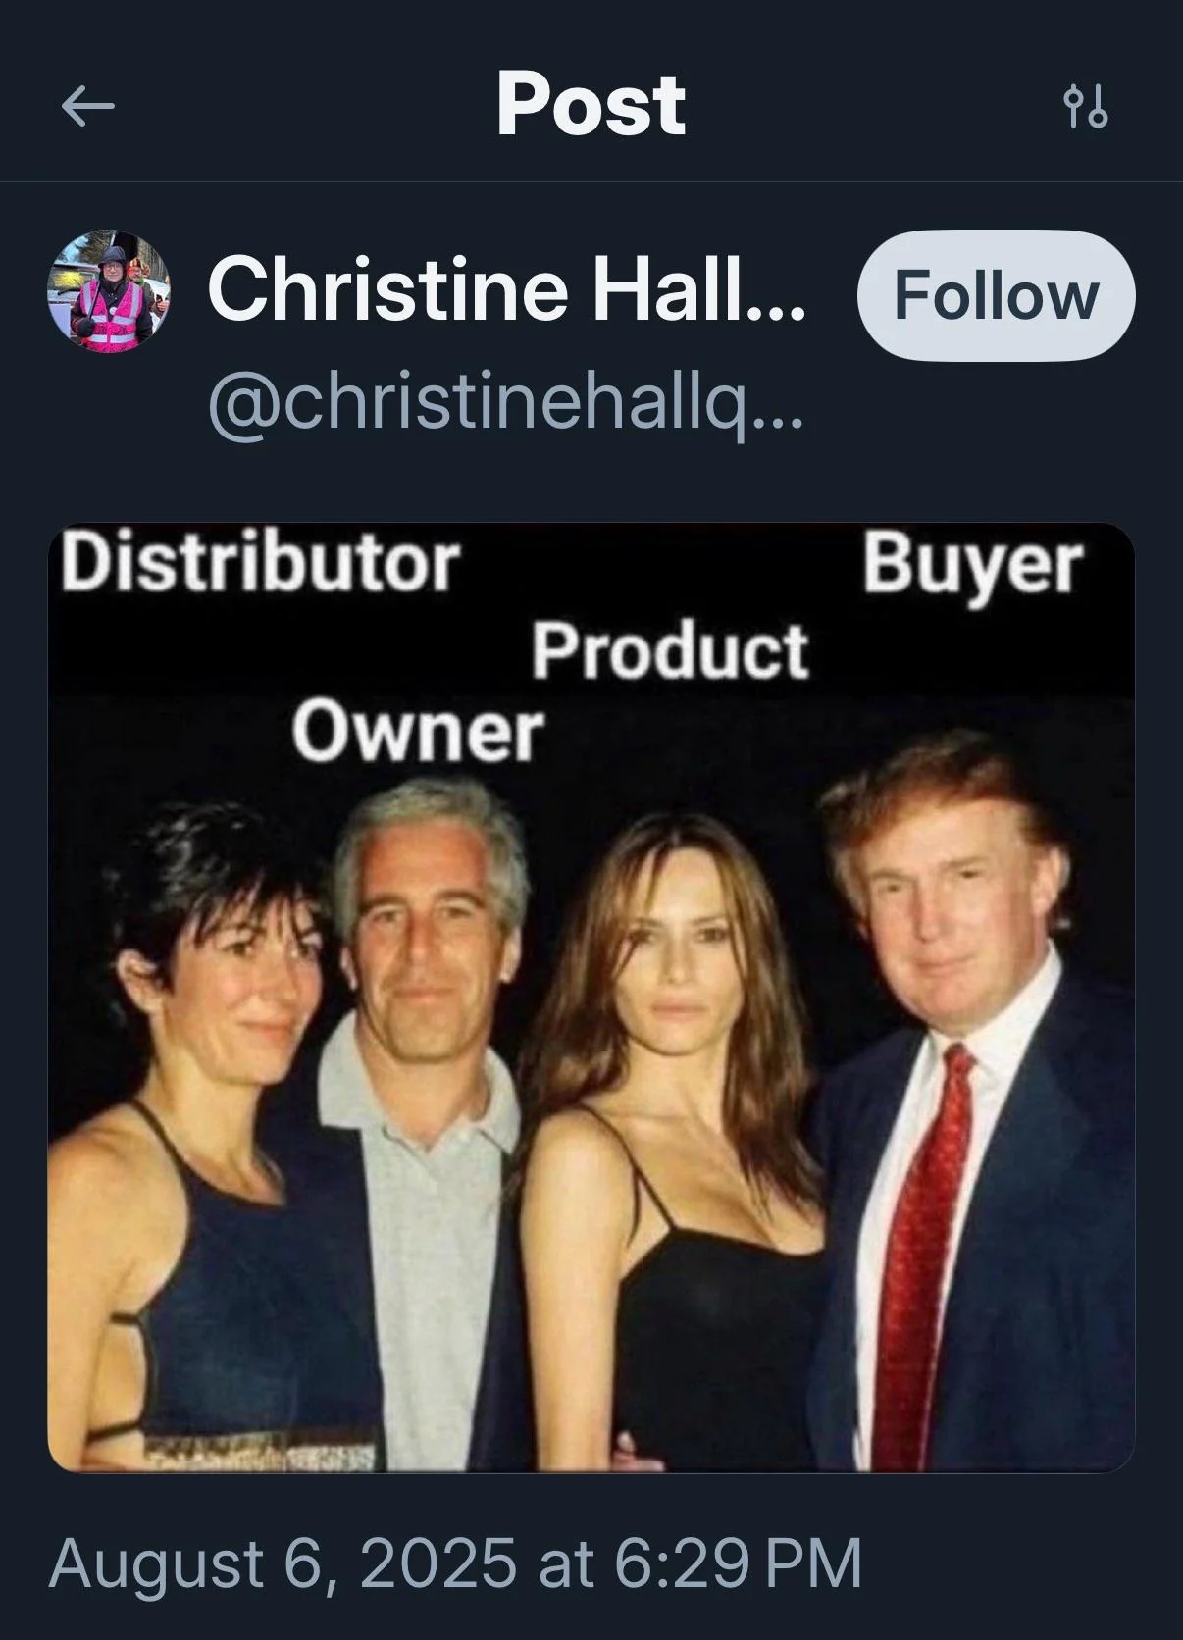The width and height of the screenshot is (1183, 1640).
Task: Open the attached post image fullscreen
Action: click(x=591, y=998)
